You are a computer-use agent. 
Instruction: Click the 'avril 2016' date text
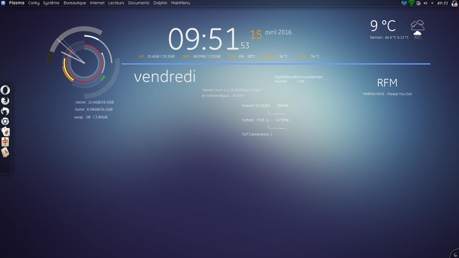[278, 32]
